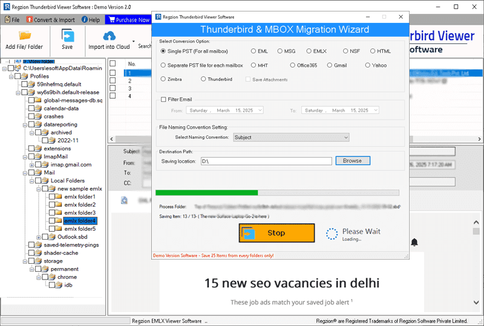Check the crashes folder checkbox
This screenshot has height=326, width=484.
(x=31, y=116)
